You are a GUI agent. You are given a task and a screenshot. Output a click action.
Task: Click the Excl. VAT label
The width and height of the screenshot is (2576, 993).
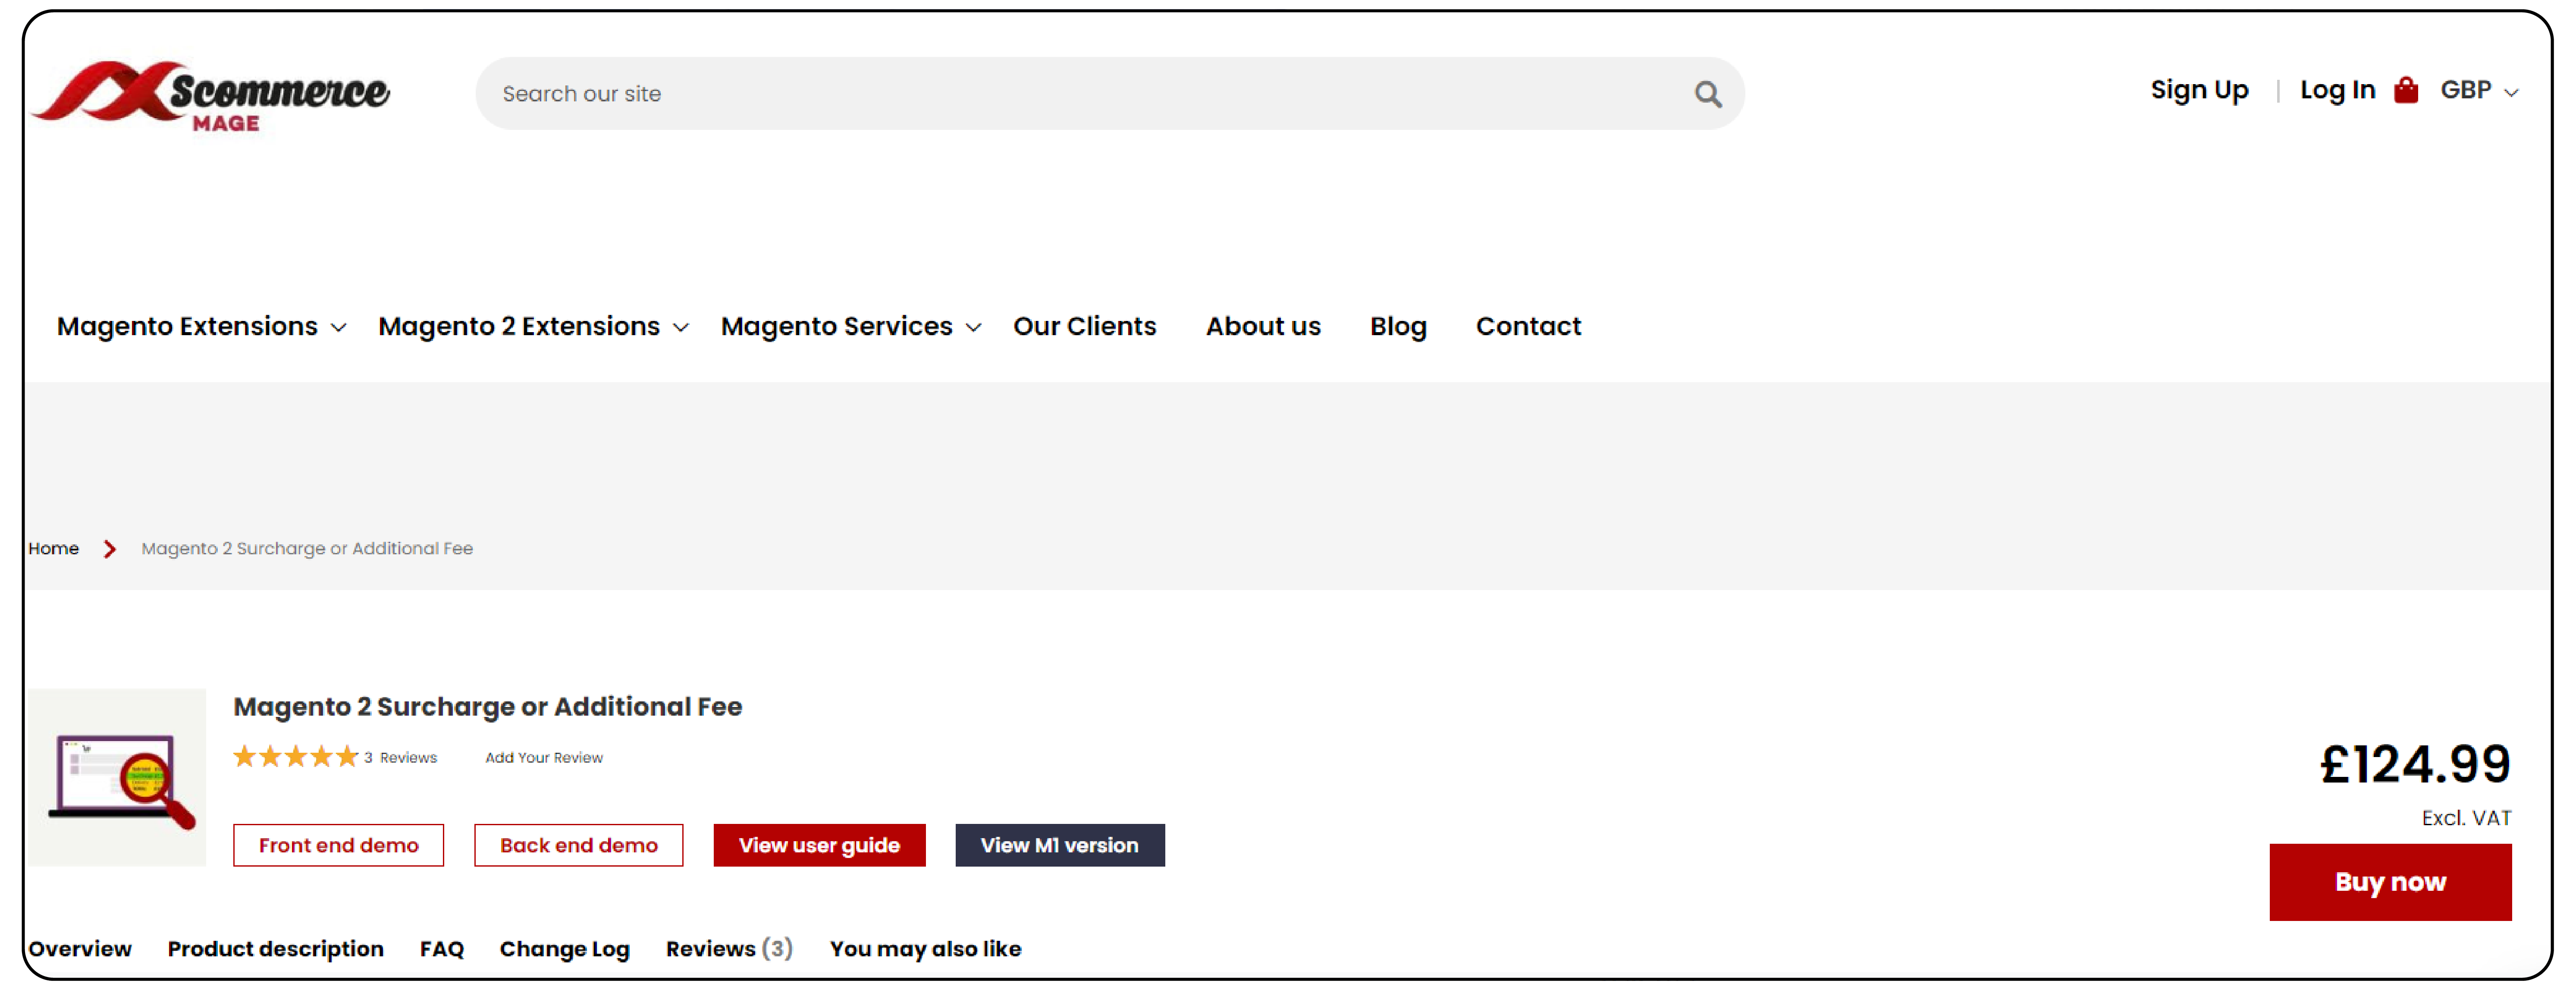(2466, 818)
